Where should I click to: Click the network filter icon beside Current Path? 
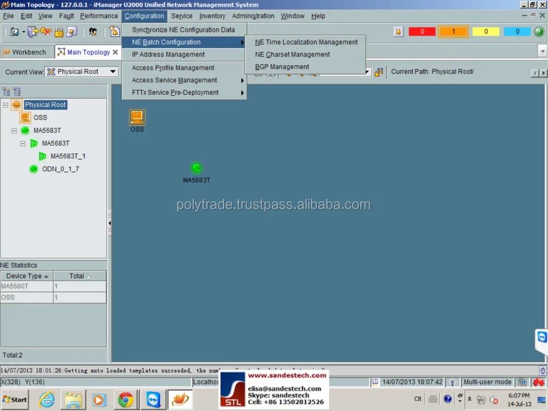click(x=379, y=72)
